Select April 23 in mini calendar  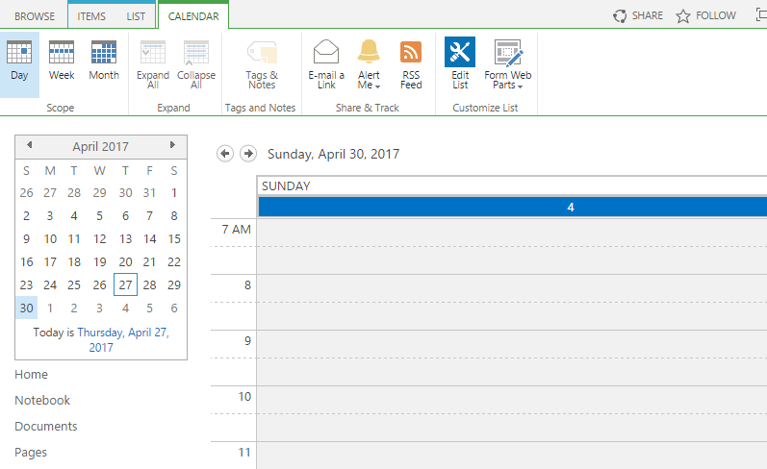click(26, 284)
